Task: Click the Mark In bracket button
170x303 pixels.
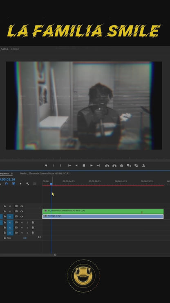Action: pos(54,165)
